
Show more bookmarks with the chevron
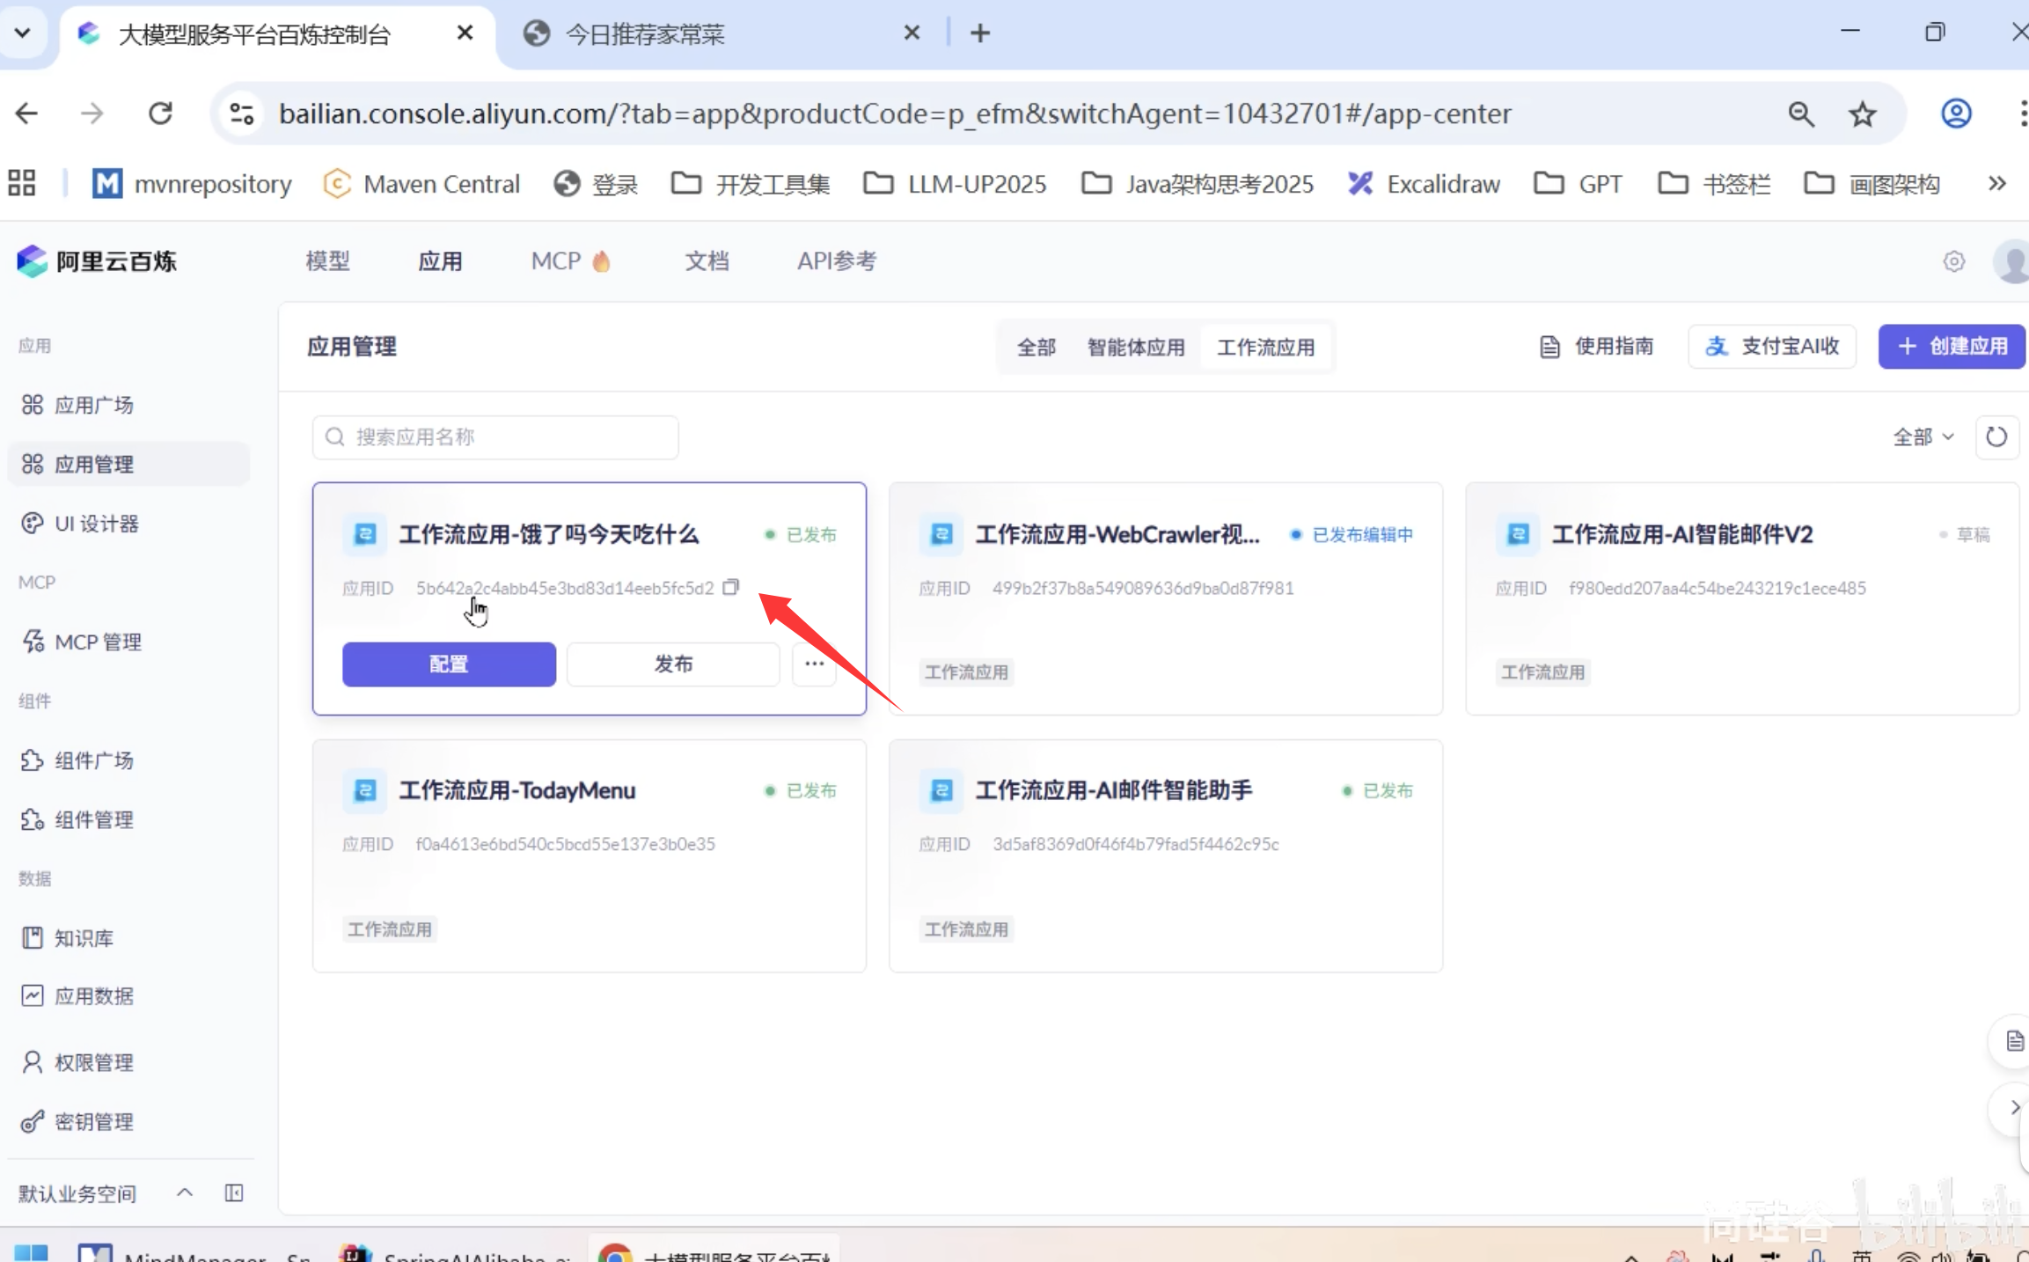(x=1996, y=183)
